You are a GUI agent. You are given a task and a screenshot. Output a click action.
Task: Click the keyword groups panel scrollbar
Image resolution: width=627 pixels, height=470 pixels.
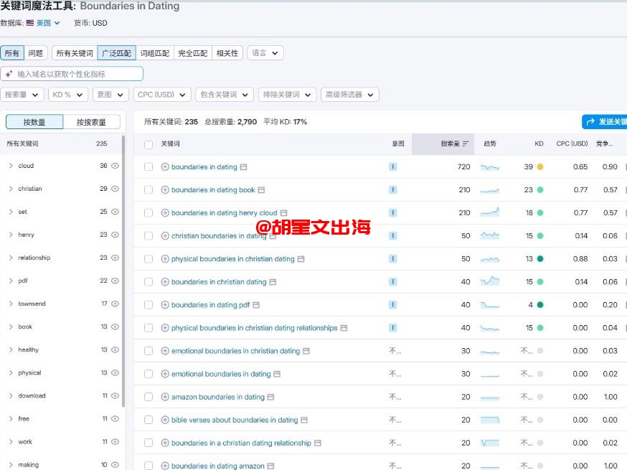pos(123,272)
